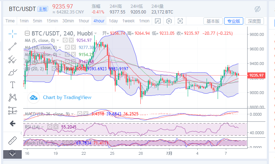This screenshot has height=164, width=275.
Task: Select the 15min interval
Action: [52, 21]
